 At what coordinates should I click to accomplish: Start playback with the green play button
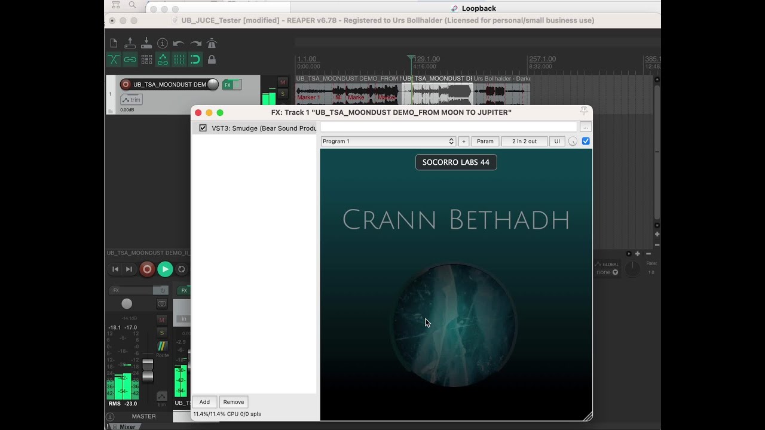coord(165,269)
